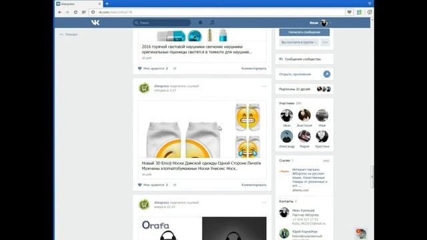Share the glowing headphones post
The width and height of the screenshot is (427, 240).
click(175, 68)
